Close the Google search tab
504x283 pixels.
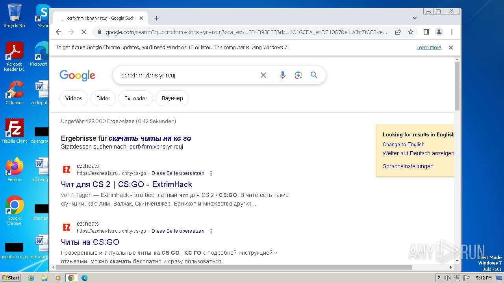[x=141, y=18]
